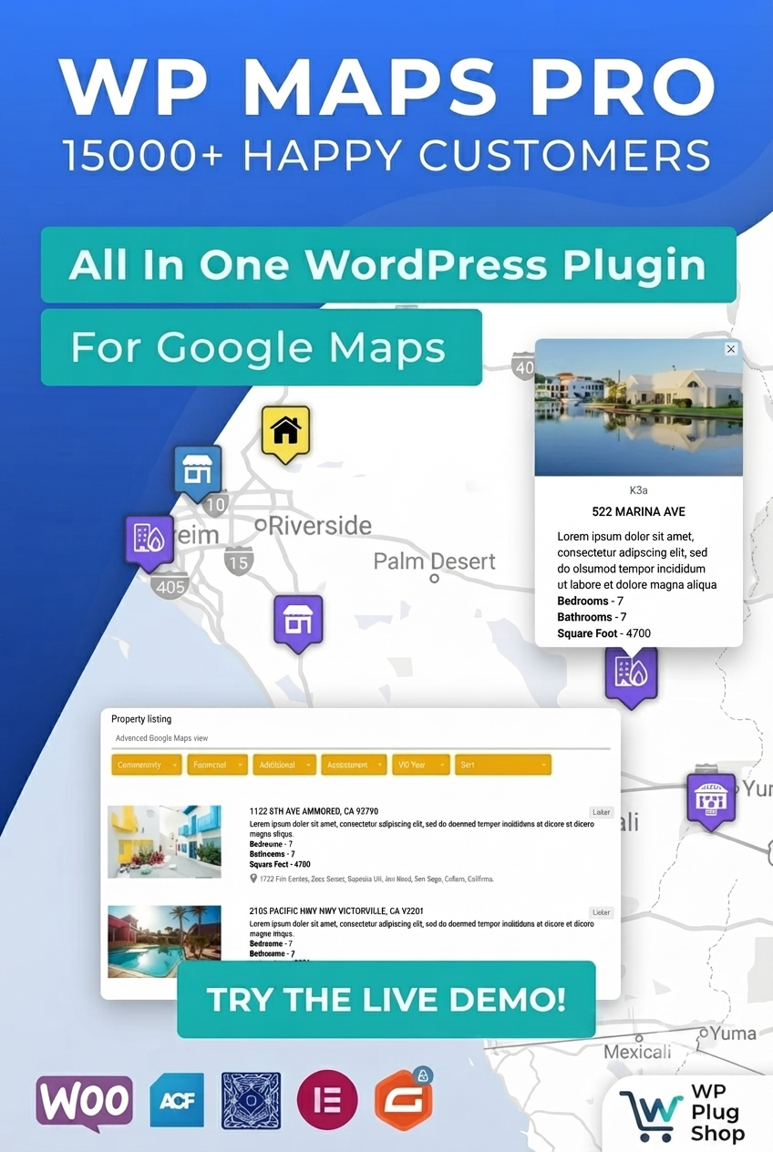Screen dimensions: 773x1152
Task: Open the Additional filter dropdown
Action: click(284, 765)
